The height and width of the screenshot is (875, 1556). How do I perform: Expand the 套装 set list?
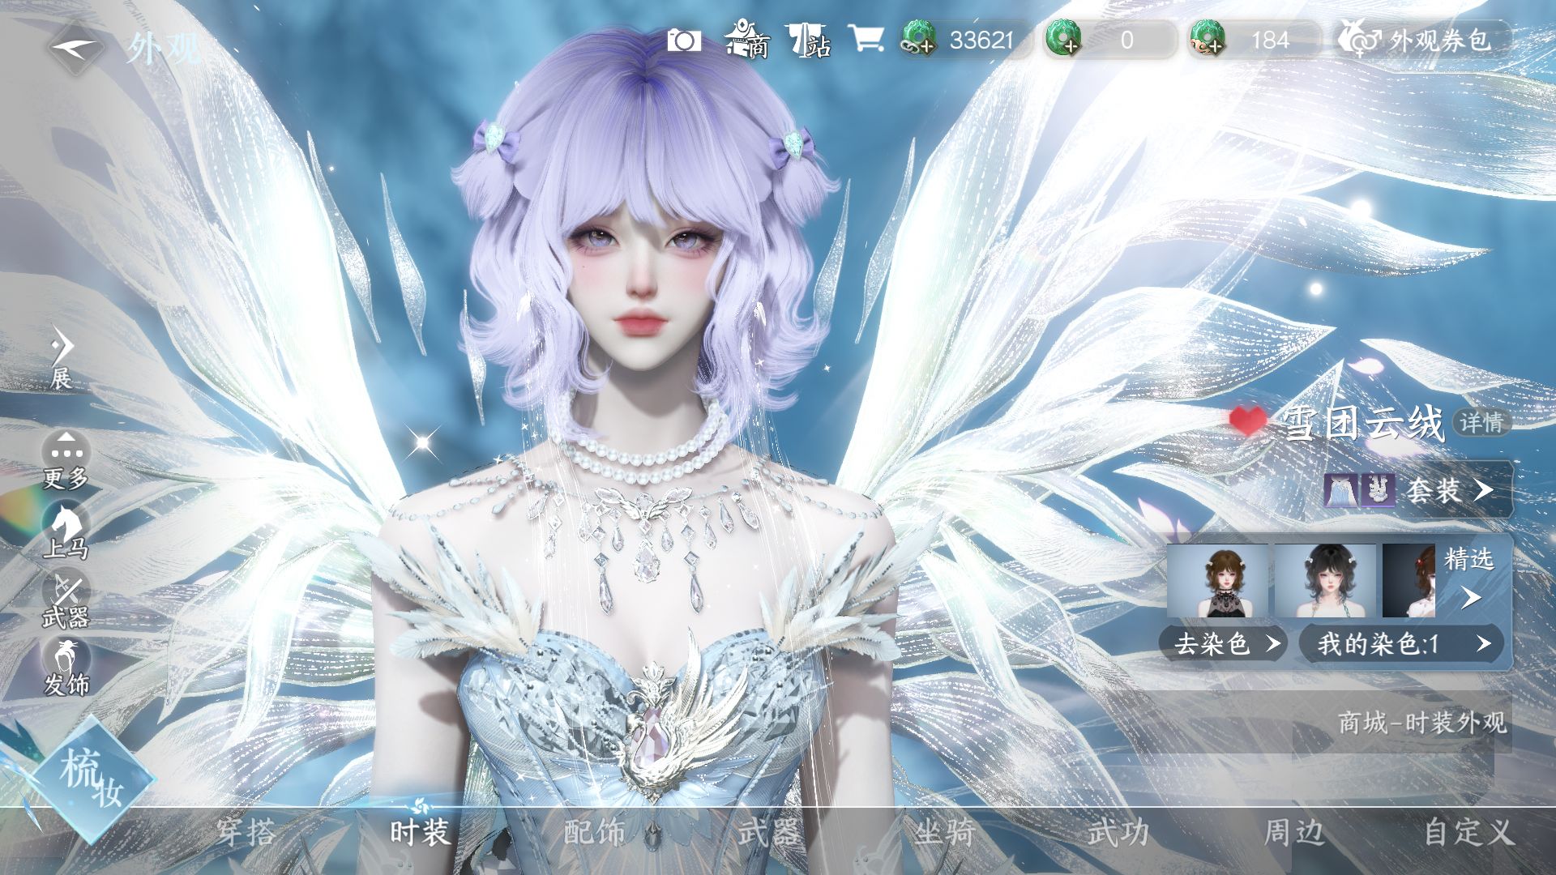[1451, 489]
